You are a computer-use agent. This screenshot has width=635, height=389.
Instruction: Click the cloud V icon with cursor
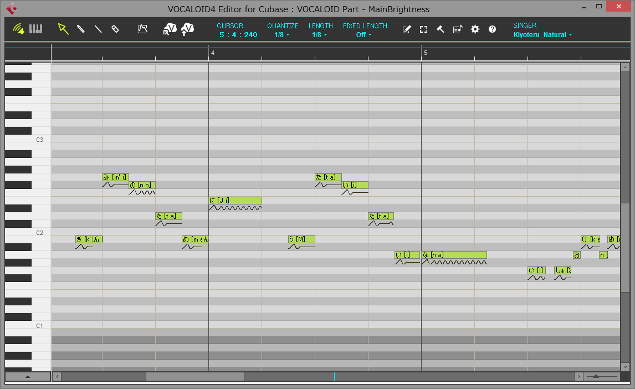[170, 29]
